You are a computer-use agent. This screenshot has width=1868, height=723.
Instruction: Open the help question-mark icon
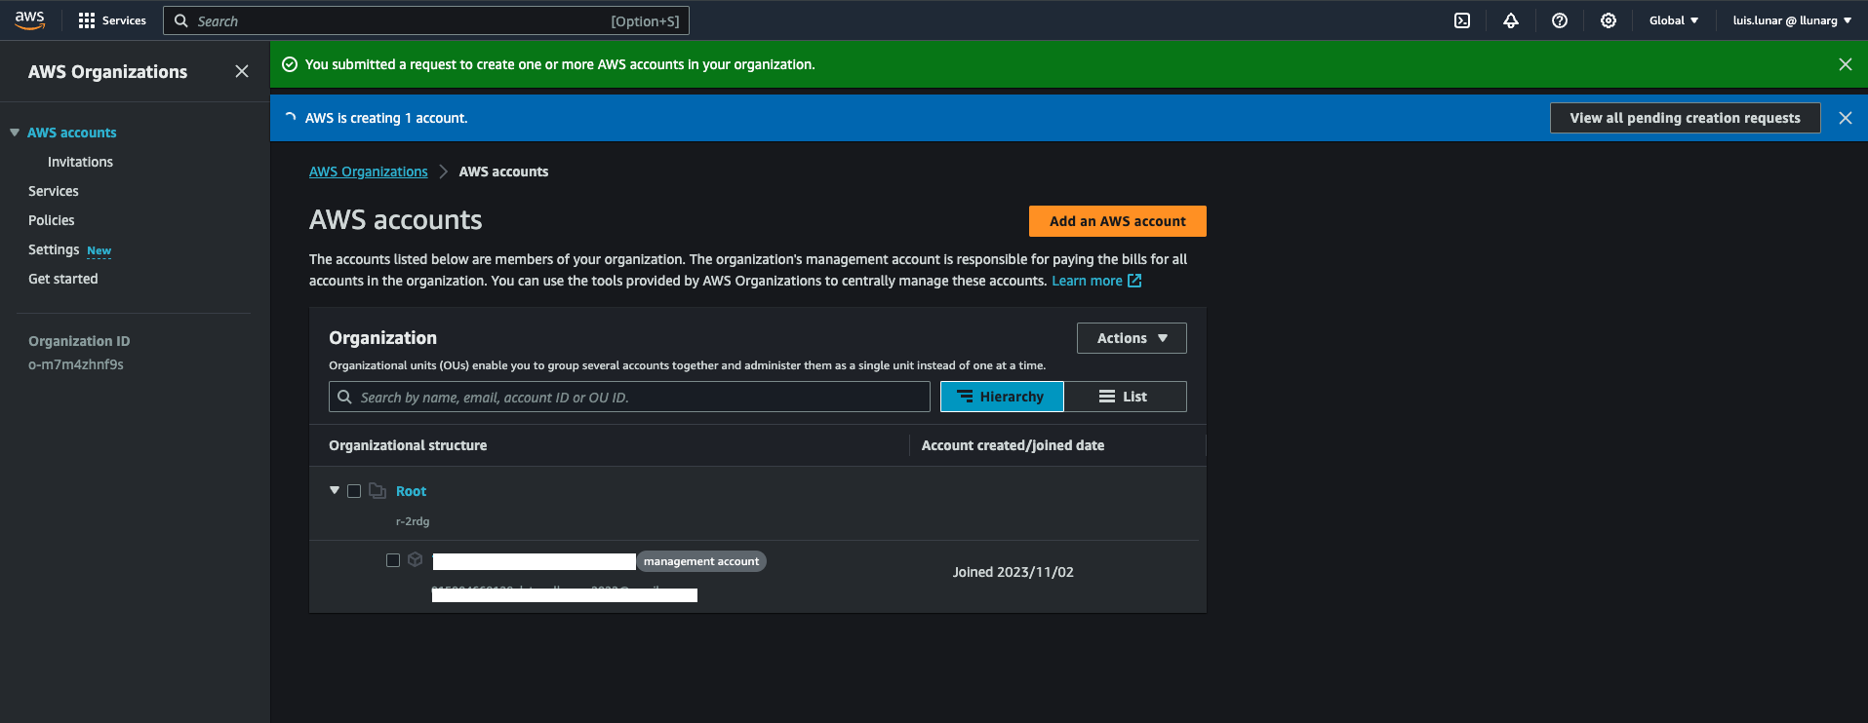(1560, 20)
